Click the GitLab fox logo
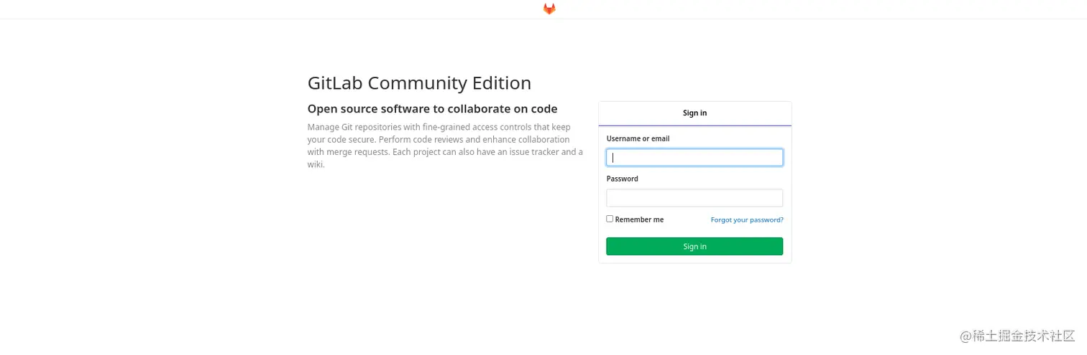This screenshot has width=1087, height=355. tap(549, 9)
